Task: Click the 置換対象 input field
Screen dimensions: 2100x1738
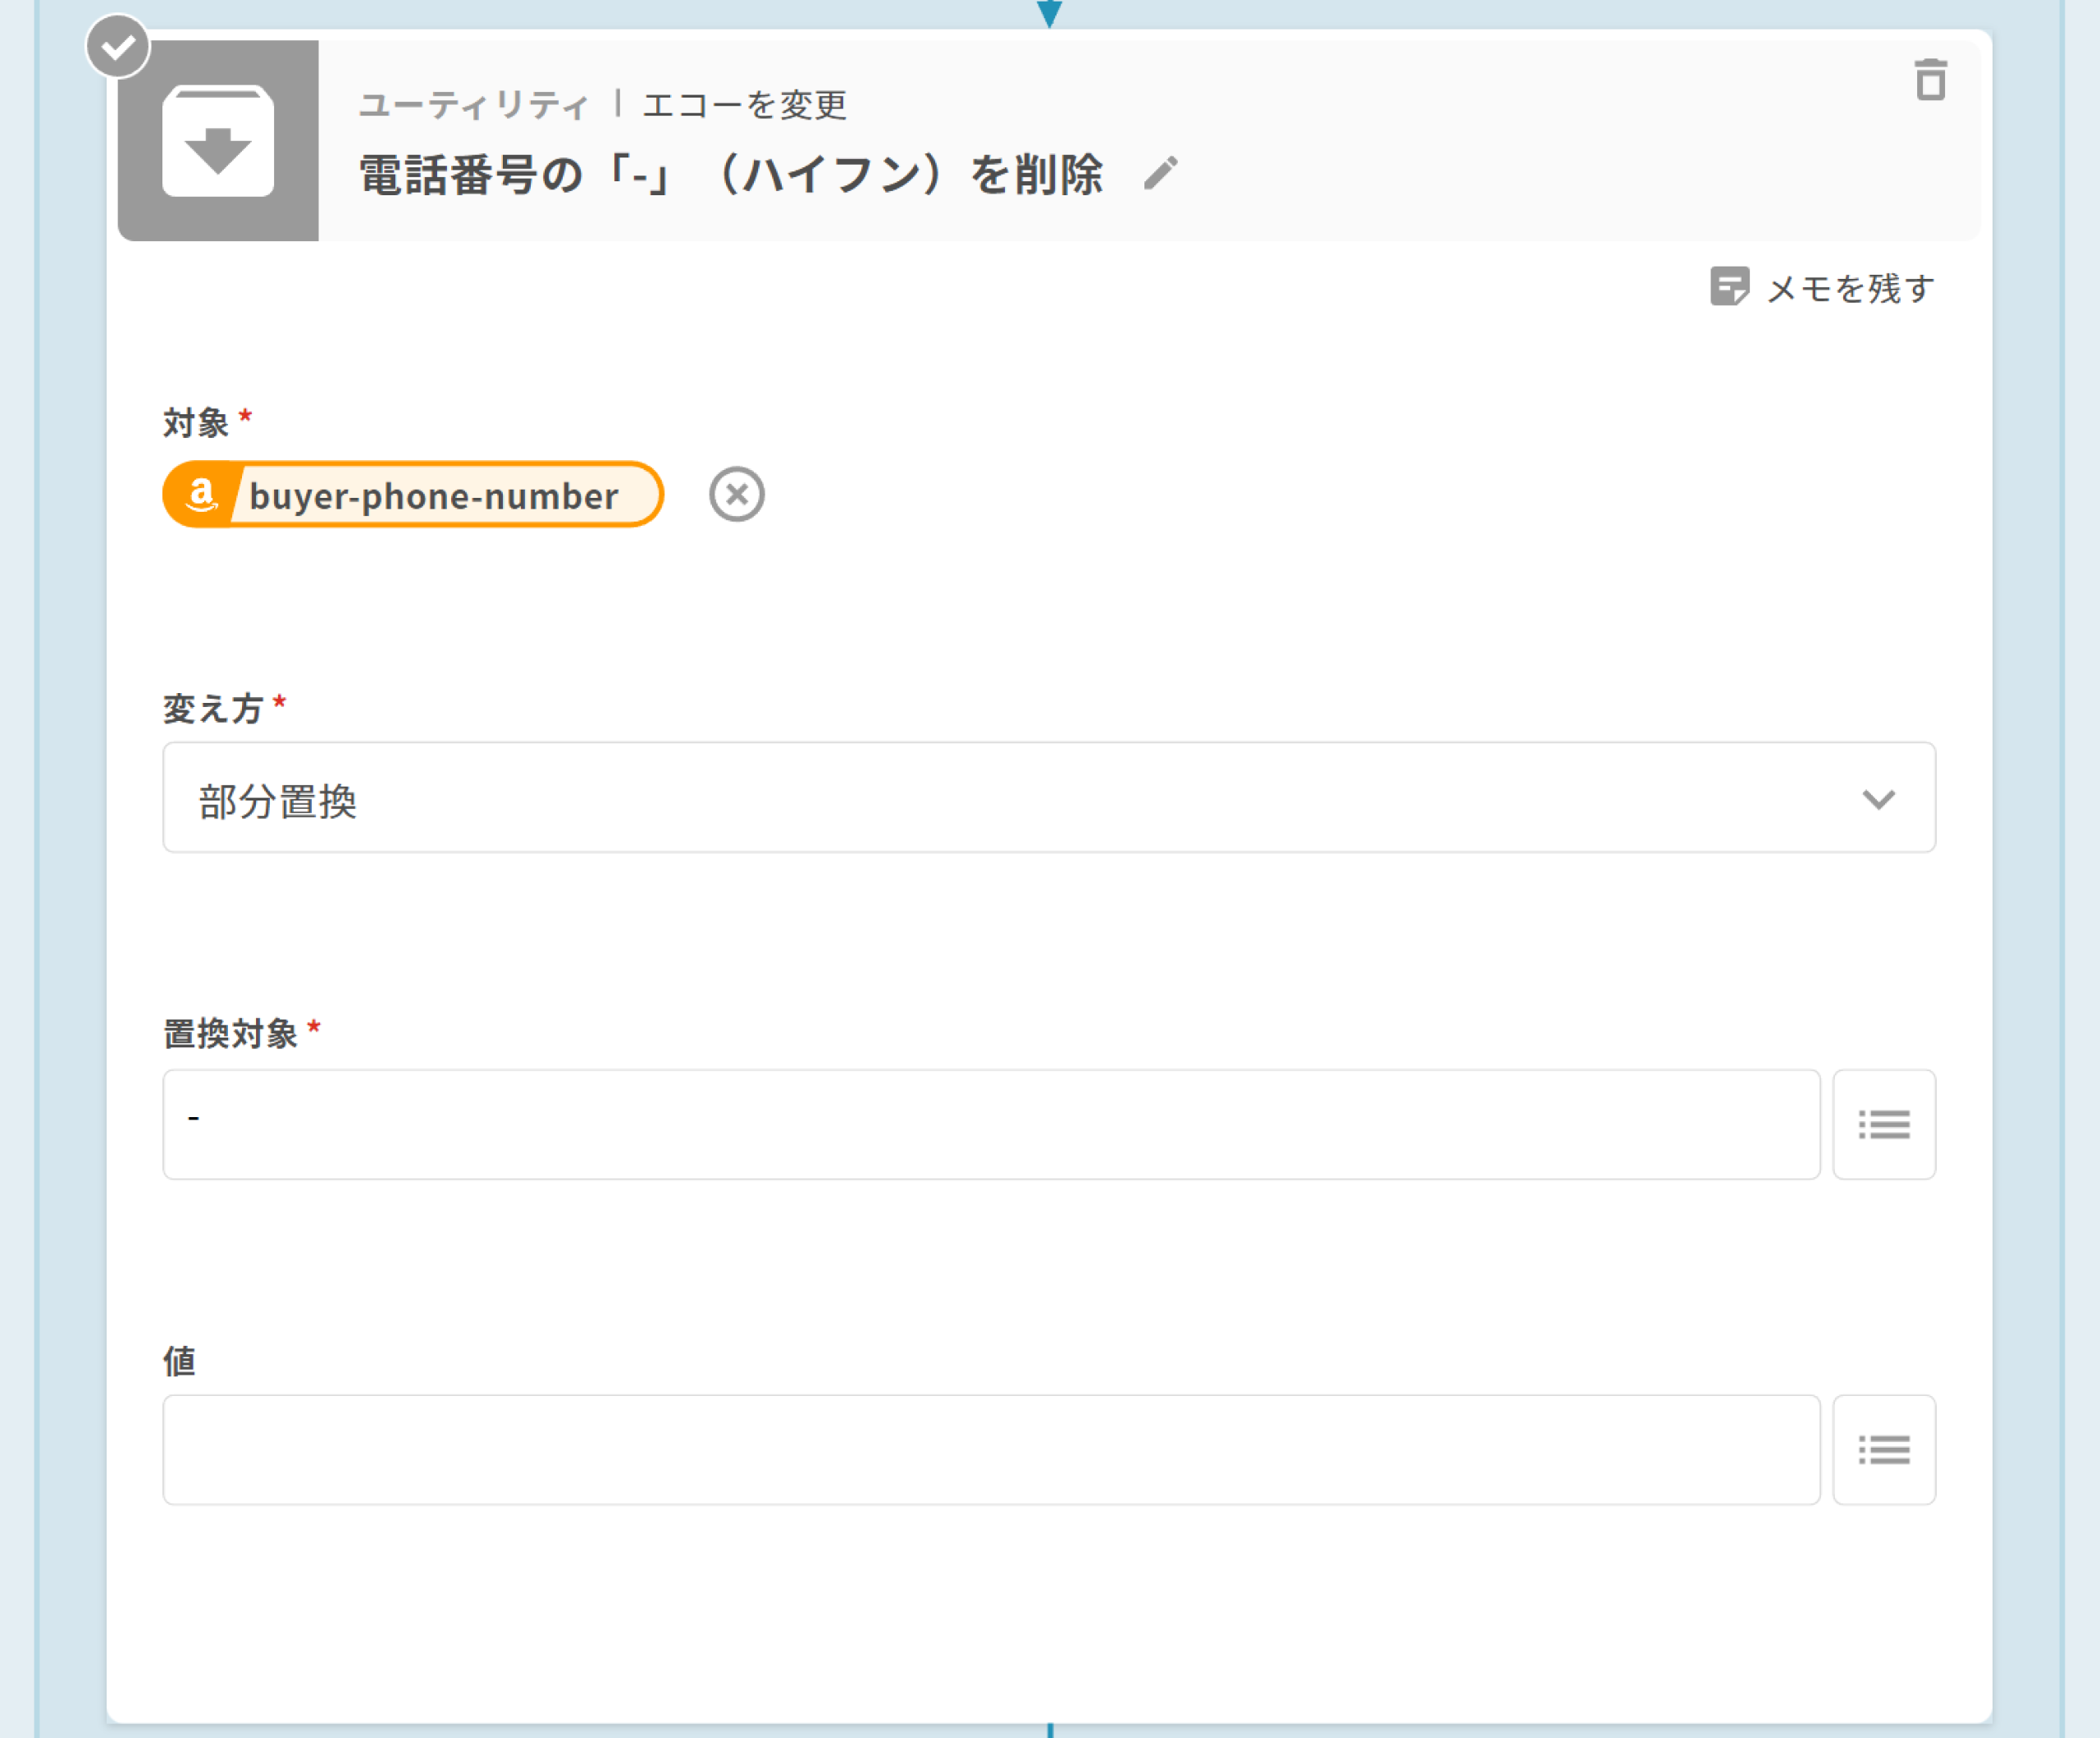Action: 990,1124
